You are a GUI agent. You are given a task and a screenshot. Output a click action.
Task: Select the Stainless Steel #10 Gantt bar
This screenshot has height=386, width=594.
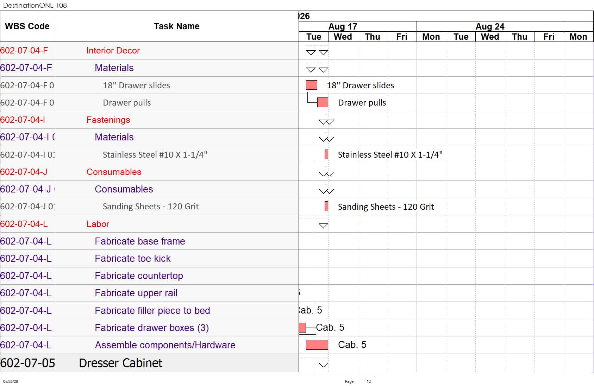[326, 154]
